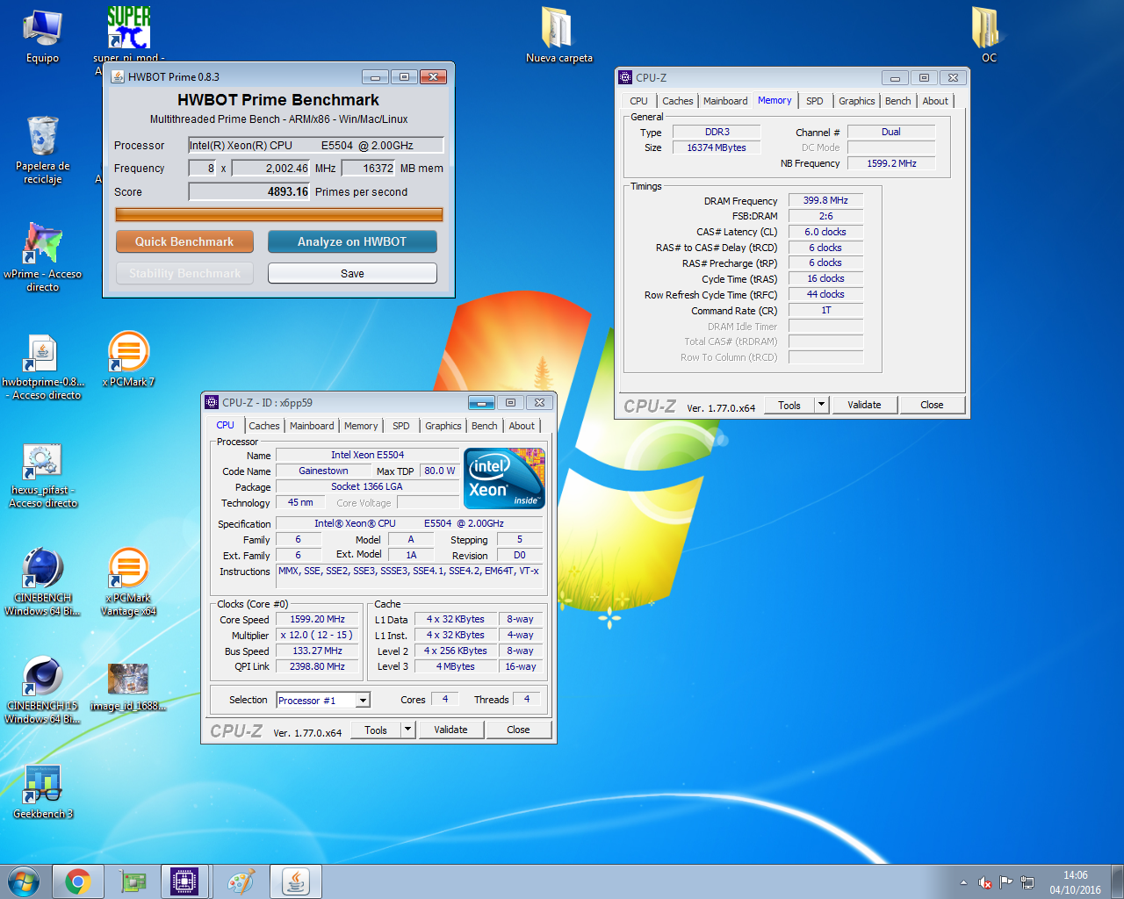Click the taskbar clock showing 14:06

(1075, 882)
